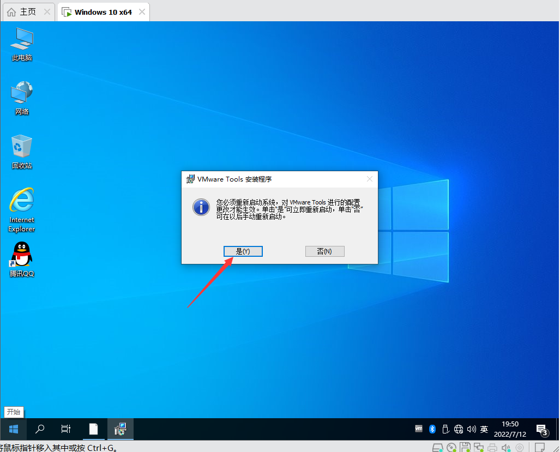Screen dimensions: 560x452
Task: Click the VMware Tools installer title icon
Action: click(190, 179)
